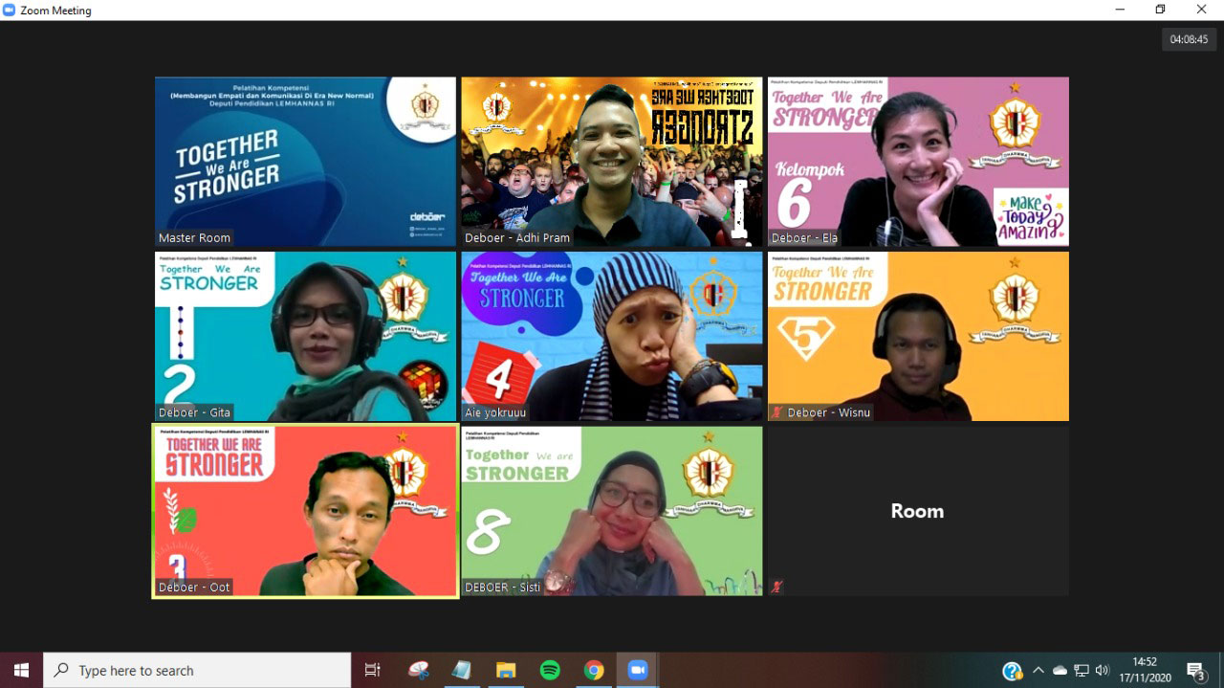Select Deboer - Adhi Pram's video tile

(x=611, y=162)
